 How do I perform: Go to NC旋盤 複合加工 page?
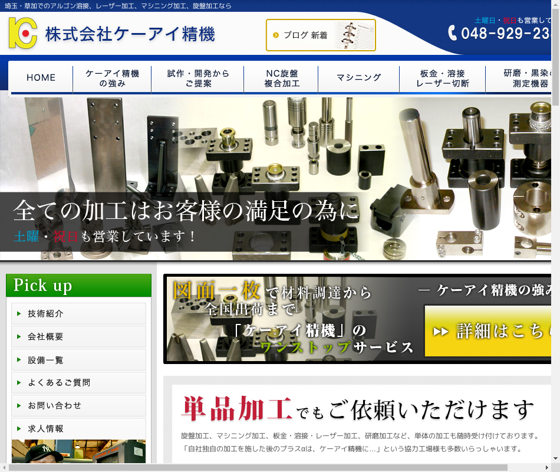[x=282, y=78]
